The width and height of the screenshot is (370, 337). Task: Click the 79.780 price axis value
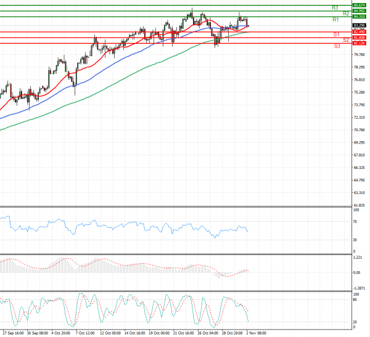(359, 55)
